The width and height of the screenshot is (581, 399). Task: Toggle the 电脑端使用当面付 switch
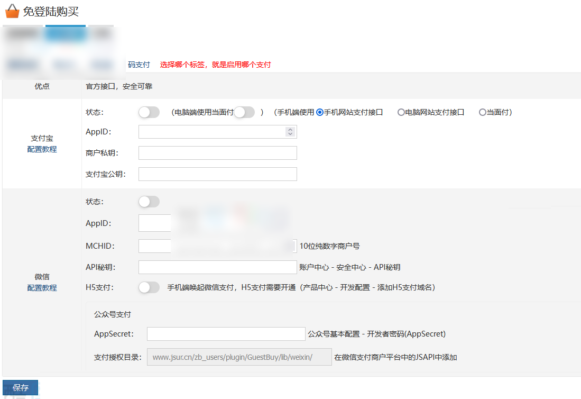(x=244, y=112)
